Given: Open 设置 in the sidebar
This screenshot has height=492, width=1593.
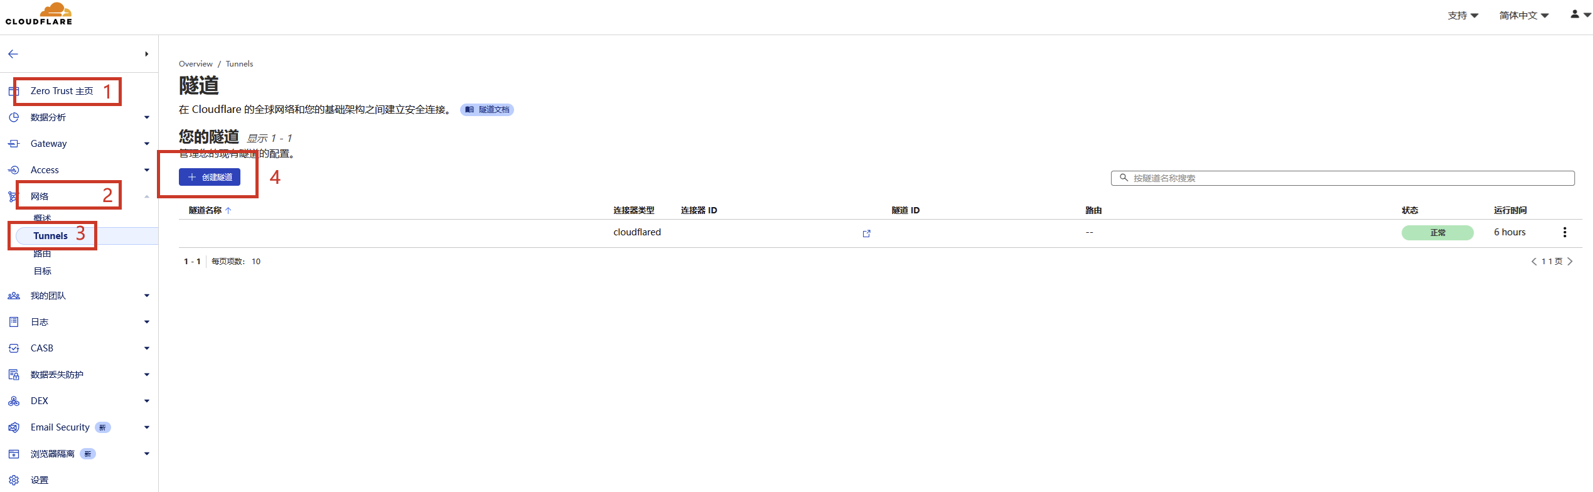Looking at the screenshot, I should click(x=40, y=480).
